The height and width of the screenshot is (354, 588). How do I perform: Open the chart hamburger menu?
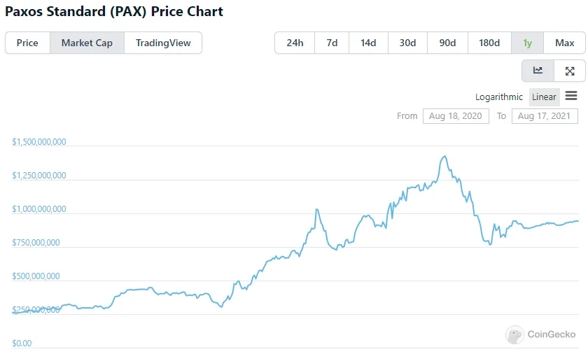[x=571, y=97]
